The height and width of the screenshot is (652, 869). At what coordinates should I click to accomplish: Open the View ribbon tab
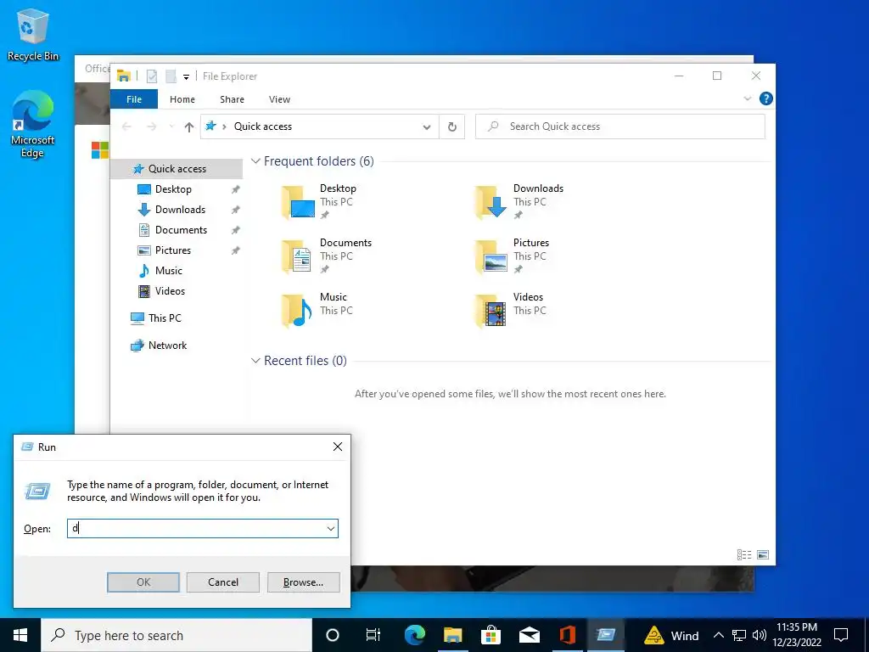click(279, 99)
